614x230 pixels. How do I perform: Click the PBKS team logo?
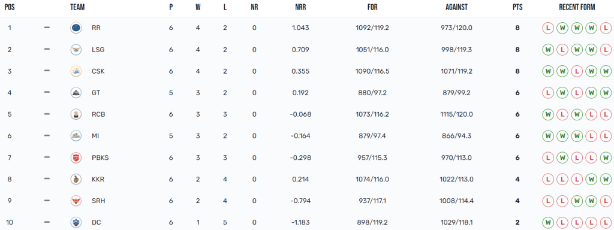click(x=76, y=158)
